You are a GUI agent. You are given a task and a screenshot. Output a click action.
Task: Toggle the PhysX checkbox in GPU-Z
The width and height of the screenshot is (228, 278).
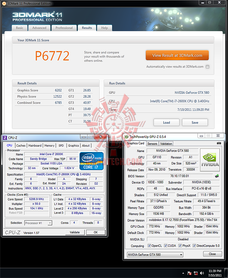[180, 246]
